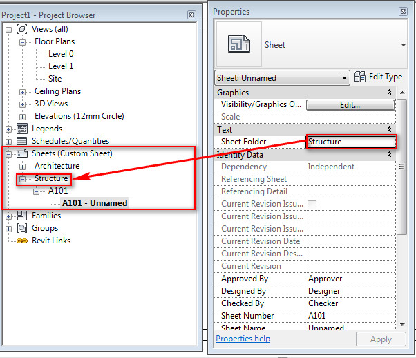
Task: Select the Structure folder label
Action: 51,178
